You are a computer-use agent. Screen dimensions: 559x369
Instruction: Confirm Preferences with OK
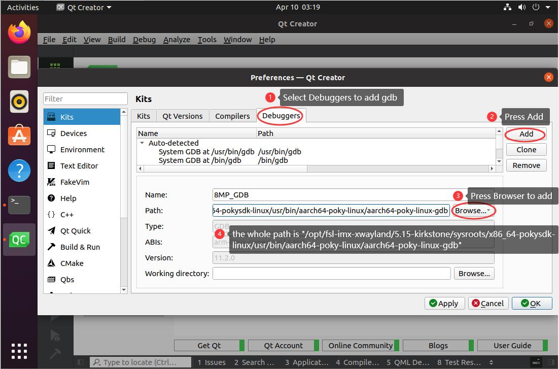pyautogui.click(x=532, y=304)
